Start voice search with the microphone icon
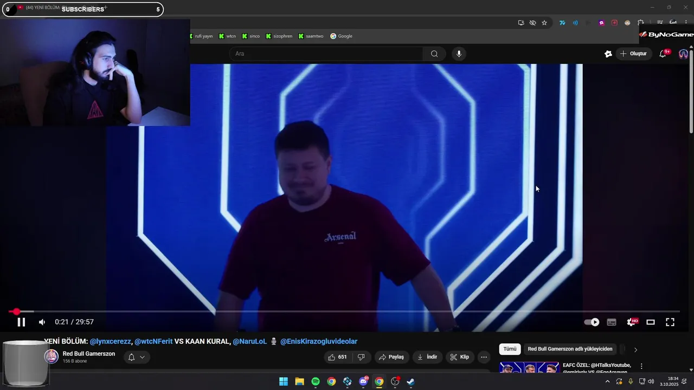Viewport: 694px width, 390px height. 459,54
